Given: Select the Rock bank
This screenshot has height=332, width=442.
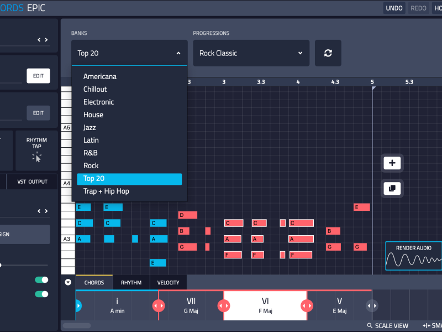Looking at the screenshot, I should tap(129, 165).
